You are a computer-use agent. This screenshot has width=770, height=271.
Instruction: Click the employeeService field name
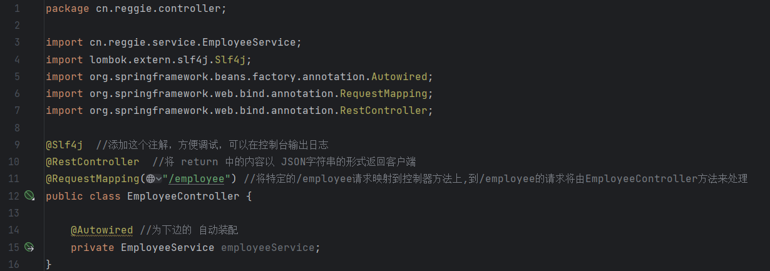[267, 247]
